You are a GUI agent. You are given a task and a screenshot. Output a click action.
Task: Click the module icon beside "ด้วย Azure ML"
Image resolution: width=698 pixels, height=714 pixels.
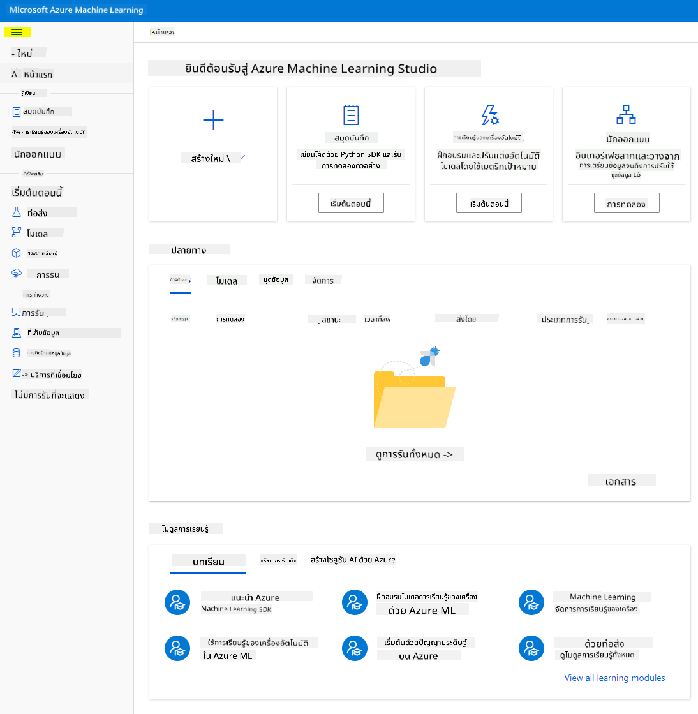pos(355,602)
